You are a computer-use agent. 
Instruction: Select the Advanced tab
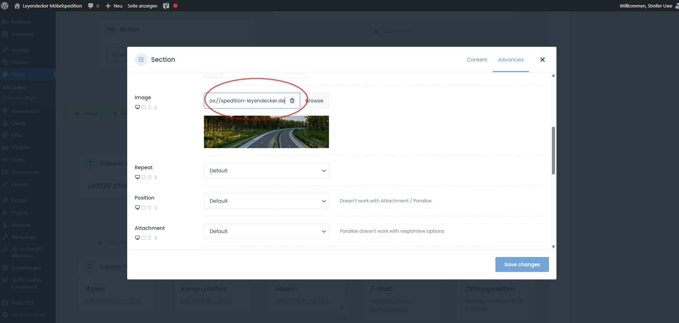[x=510, y=60]
